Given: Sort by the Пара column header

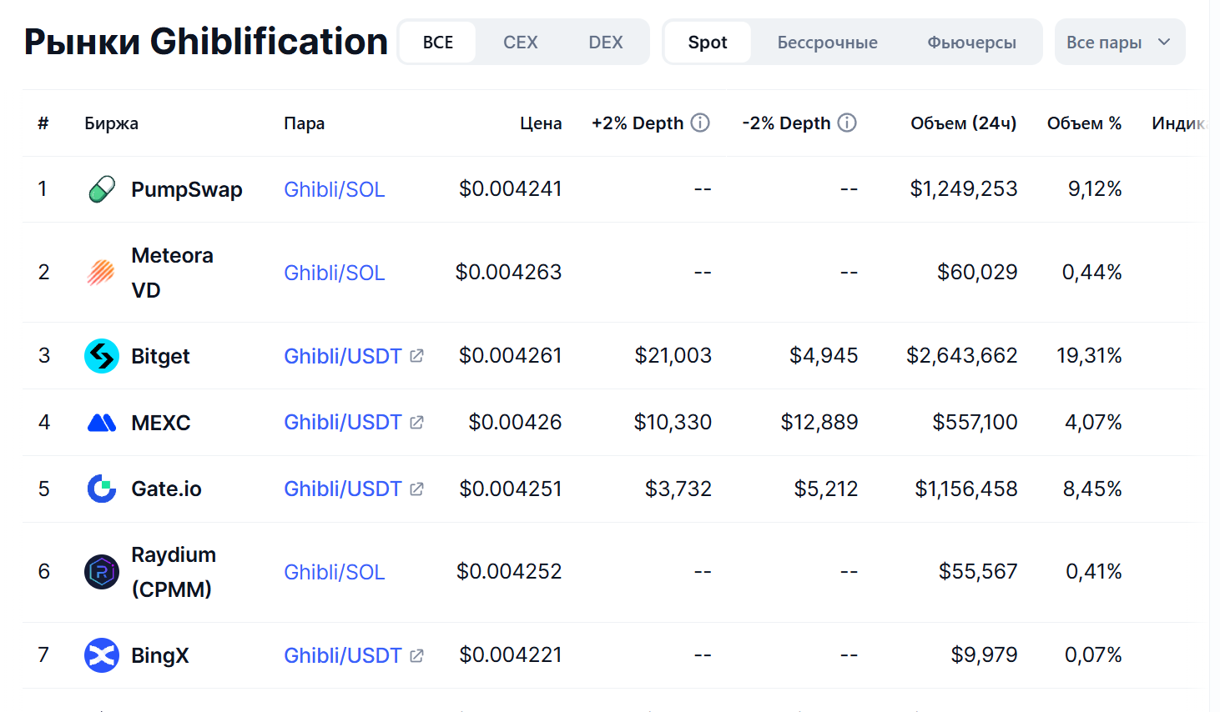Looking at the screenshot, I should point(304,123).
